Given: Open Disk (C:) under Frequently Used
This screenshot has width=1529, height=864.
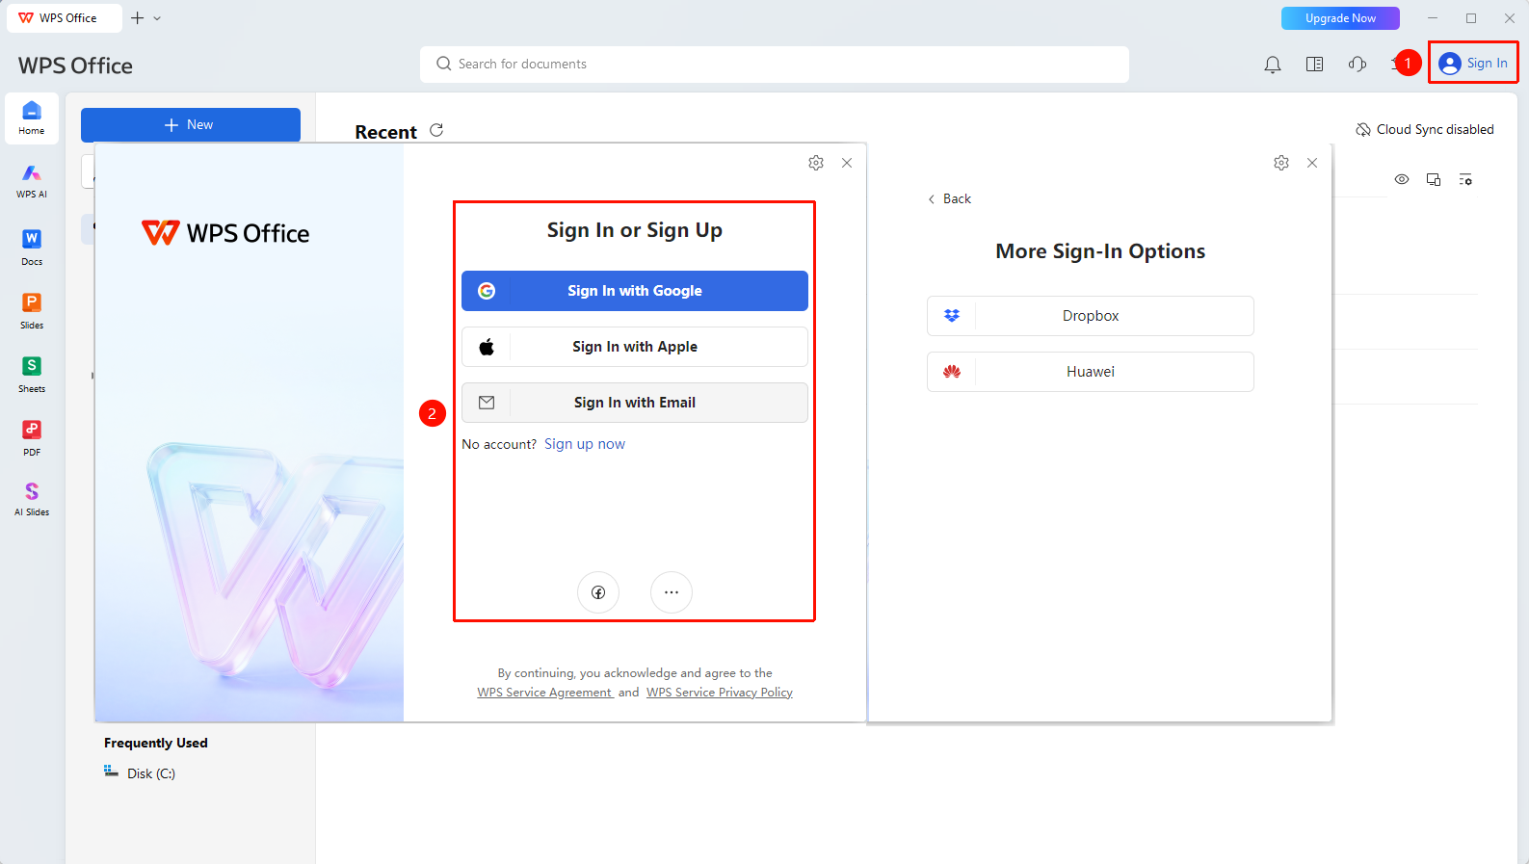Looking at the screenshot, I should click(x=141, y=773).
